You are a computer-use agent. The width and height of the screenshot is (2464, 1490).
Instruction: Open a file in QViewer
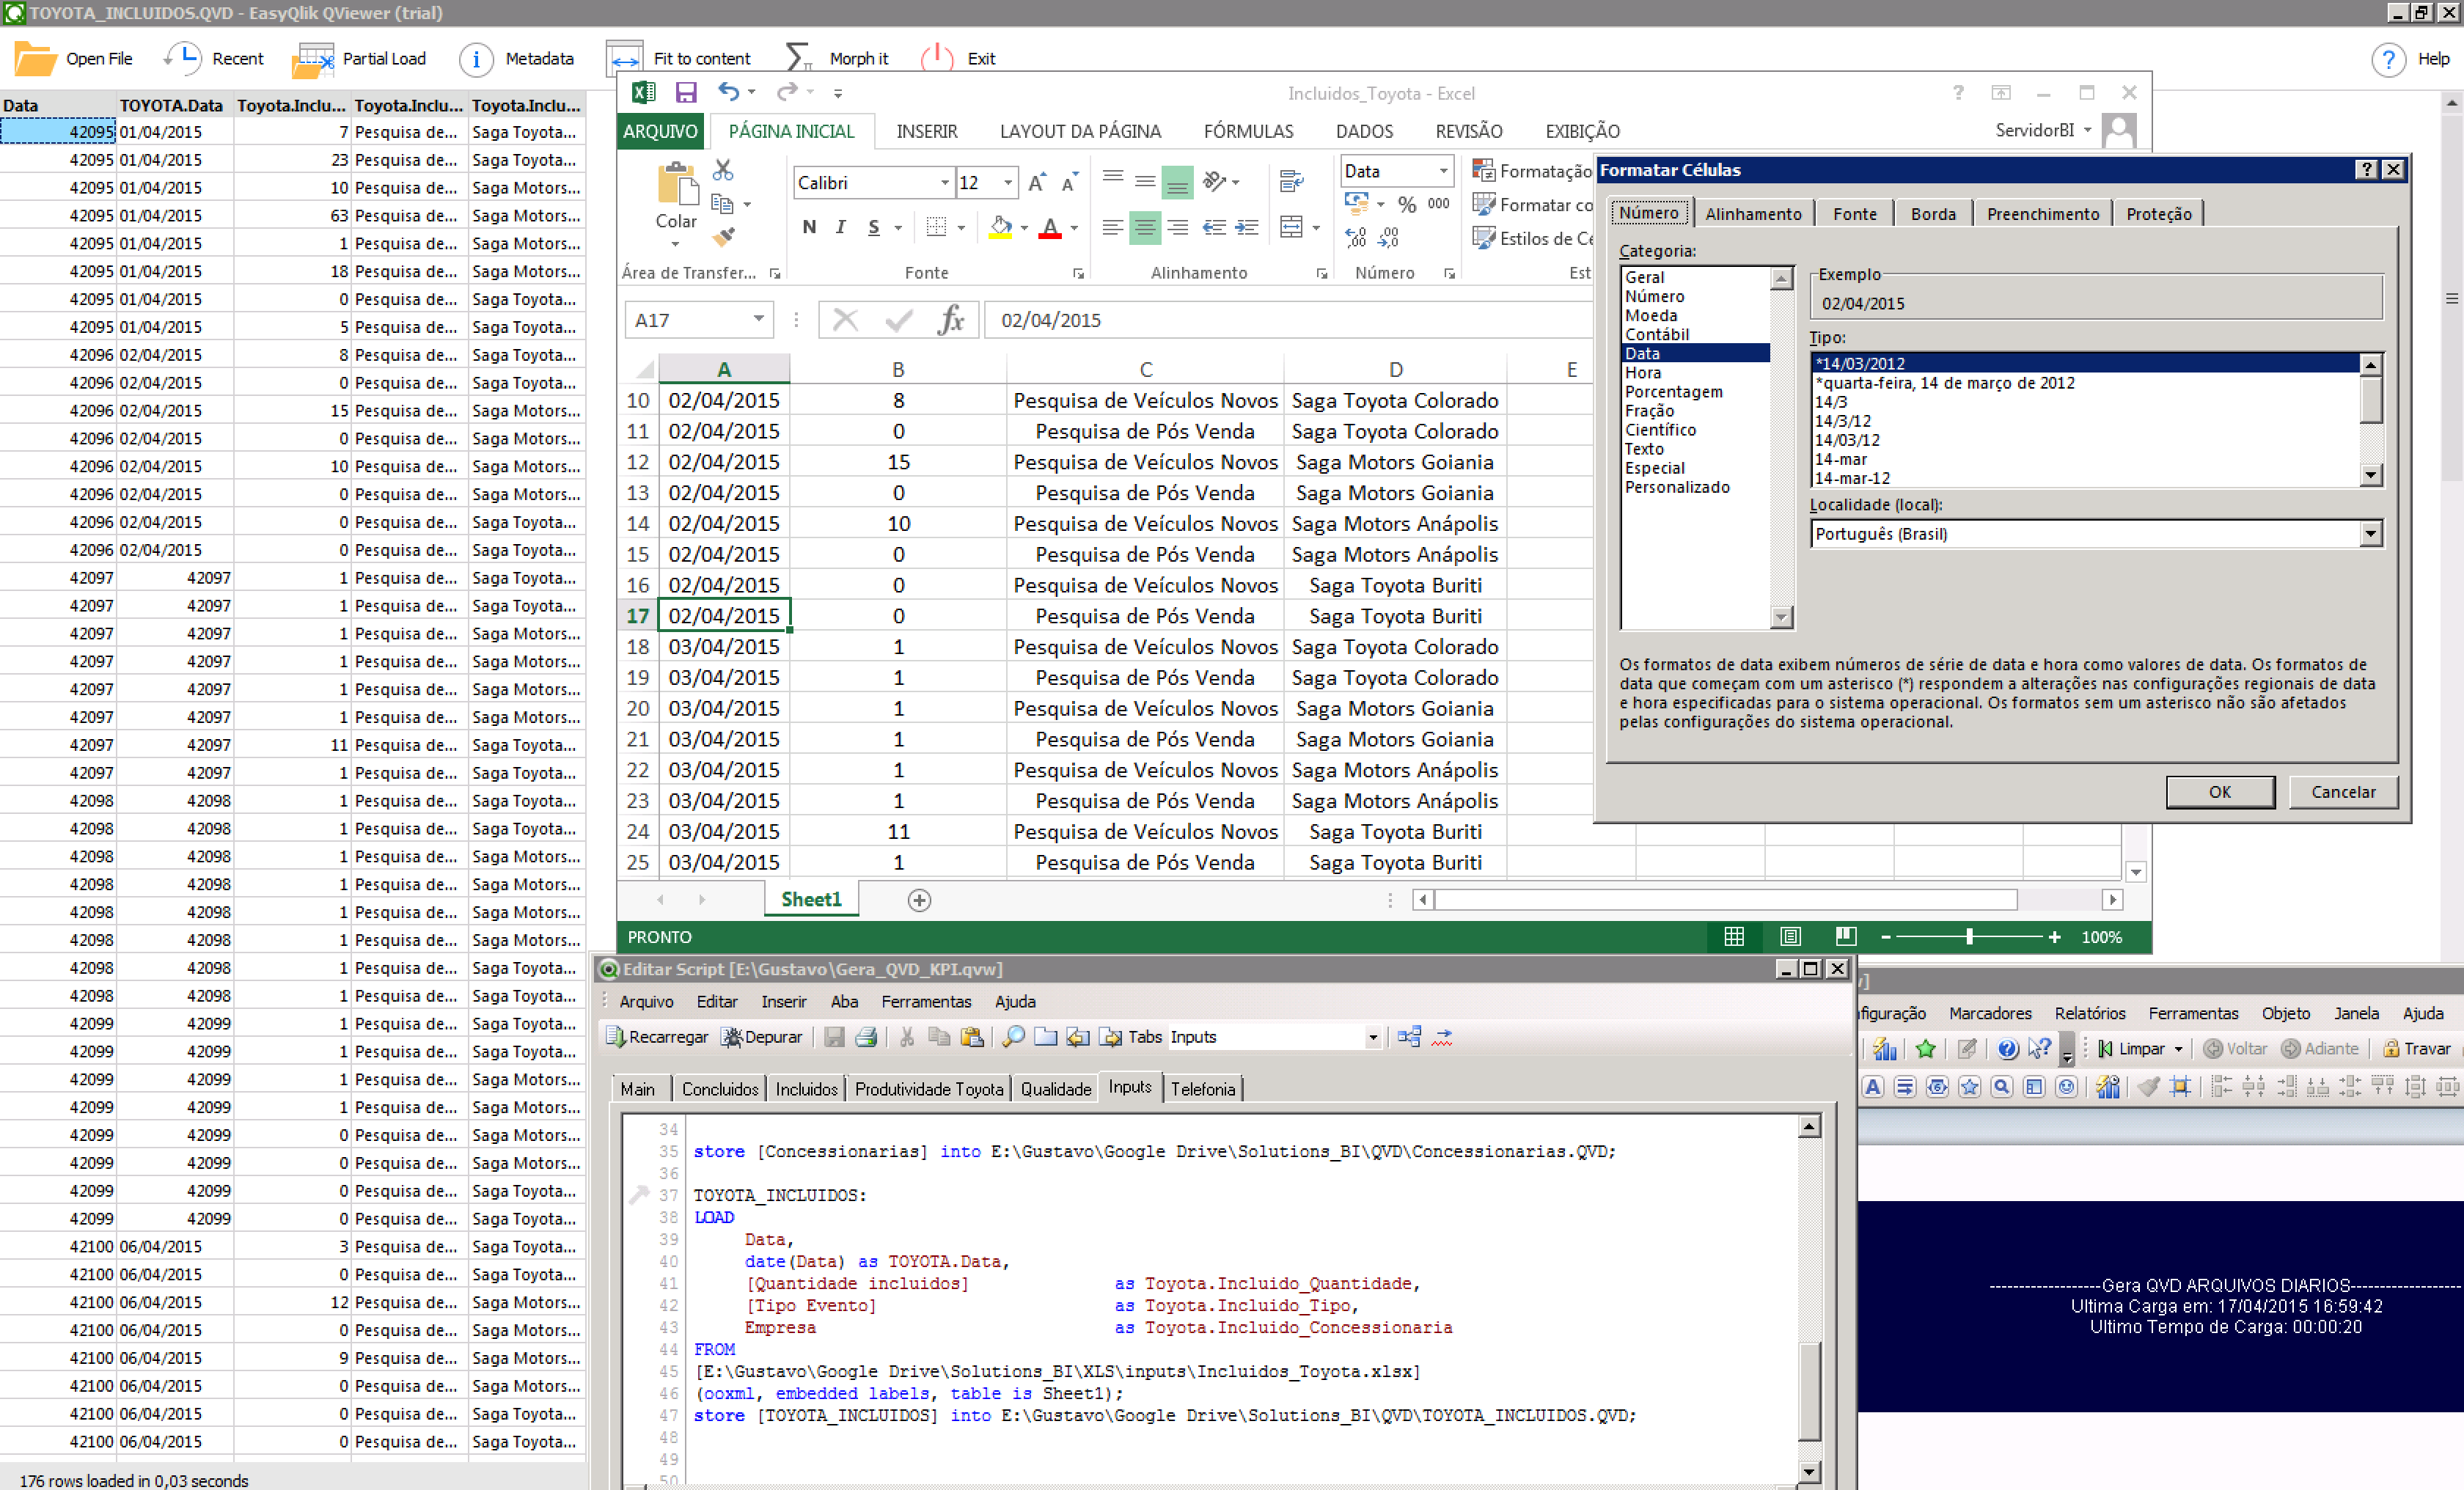73,59
